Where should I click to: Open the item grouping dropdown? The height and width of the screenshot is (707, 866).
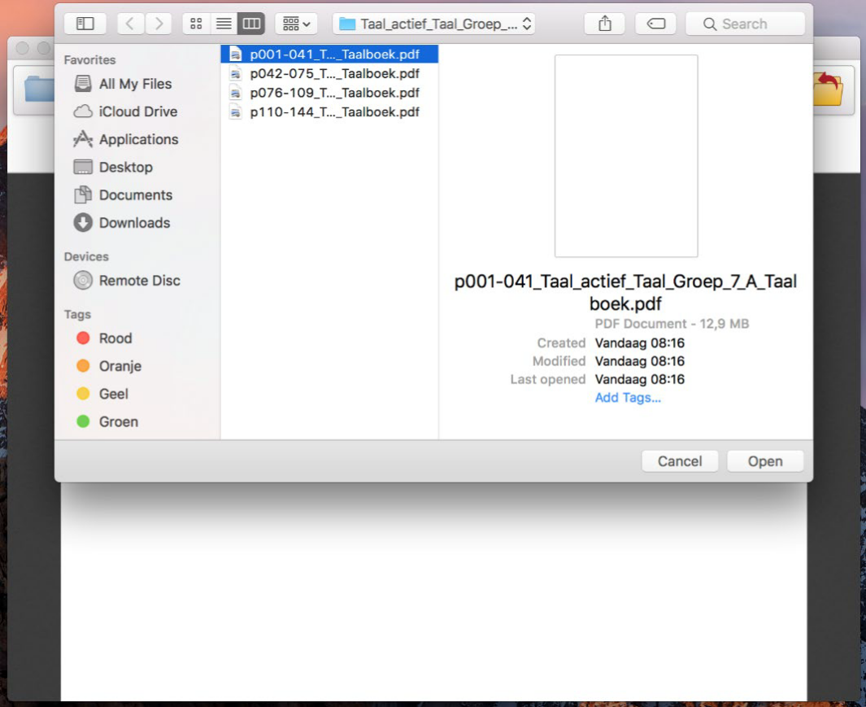coord(294,24)
